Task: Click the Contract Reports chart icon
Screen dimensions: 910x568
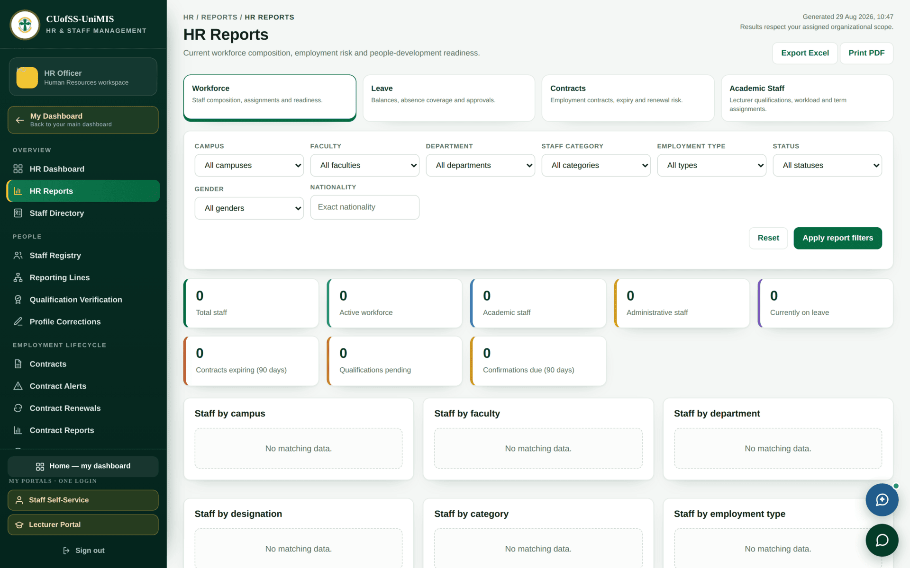Action: [x=18, y=430]
